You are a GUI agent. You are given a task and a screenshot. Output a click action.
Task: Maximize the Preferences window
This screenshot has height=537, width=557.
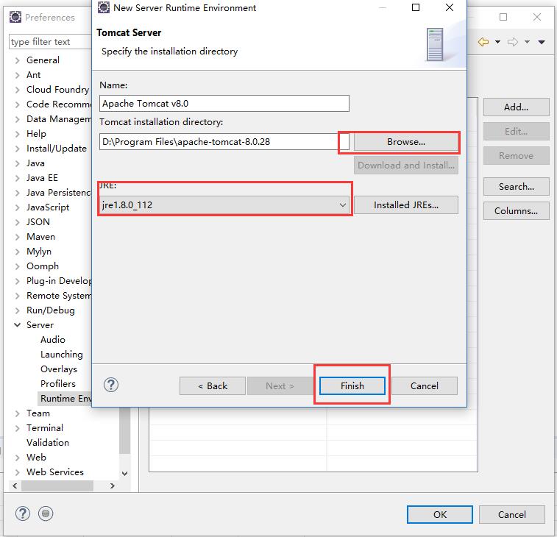point(503,17)
